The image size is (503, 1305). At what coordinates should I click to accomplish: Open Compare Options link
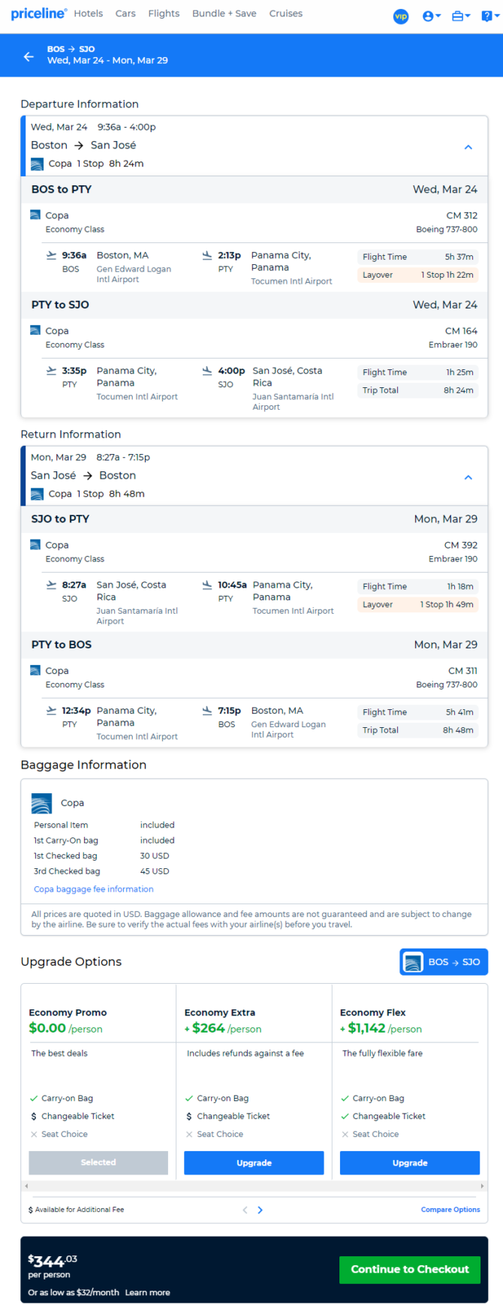pos(450,1210)
